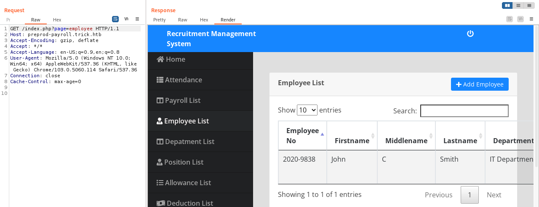Image resolution: width=539 pixels, height=207 pixels.
Task: Click the Smith lastname cell
Action: tap(460, 167)
